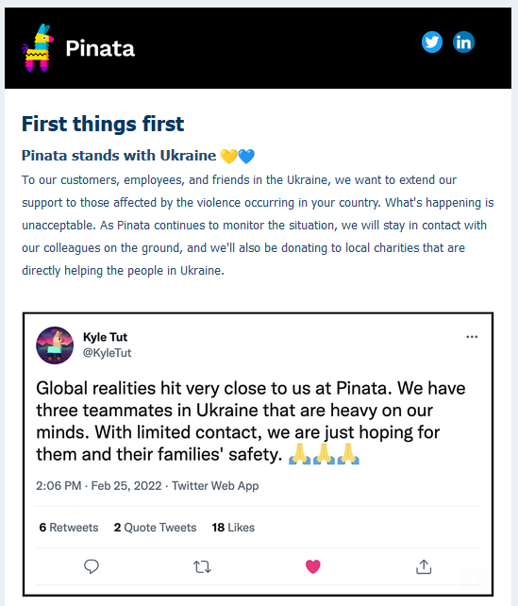This screenshot has width=518, height=606.
Task: Click the Pinata llama logo
Action: (38, 47)
